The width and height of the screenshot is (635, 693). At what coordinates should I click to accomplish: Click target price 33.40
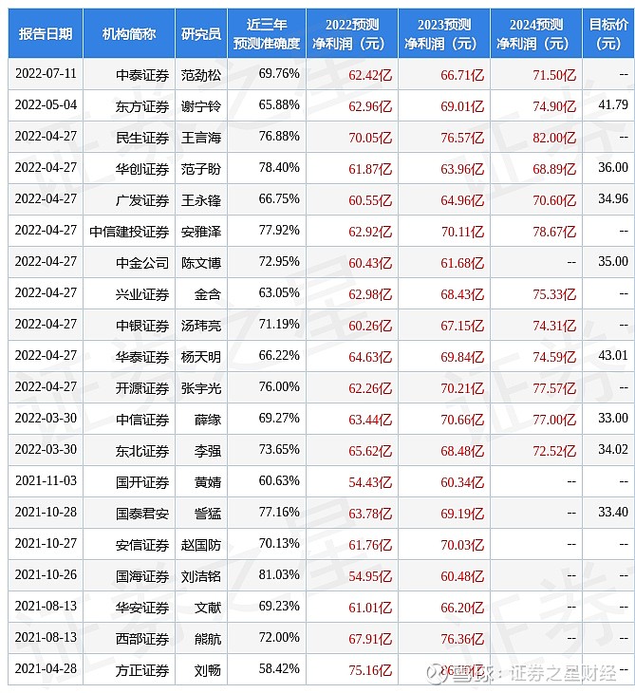[613, 512]
